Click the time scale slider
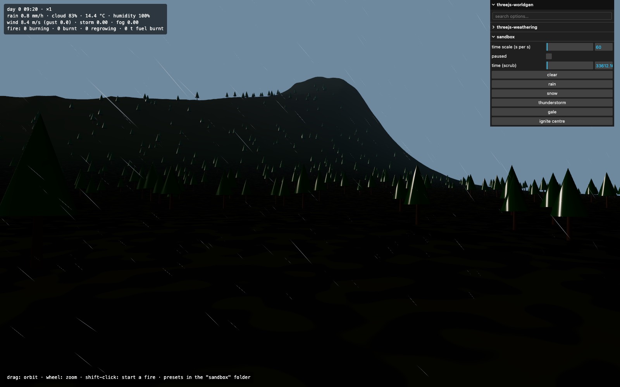This screenshot has width=620, height=387. tap(570, 47)
